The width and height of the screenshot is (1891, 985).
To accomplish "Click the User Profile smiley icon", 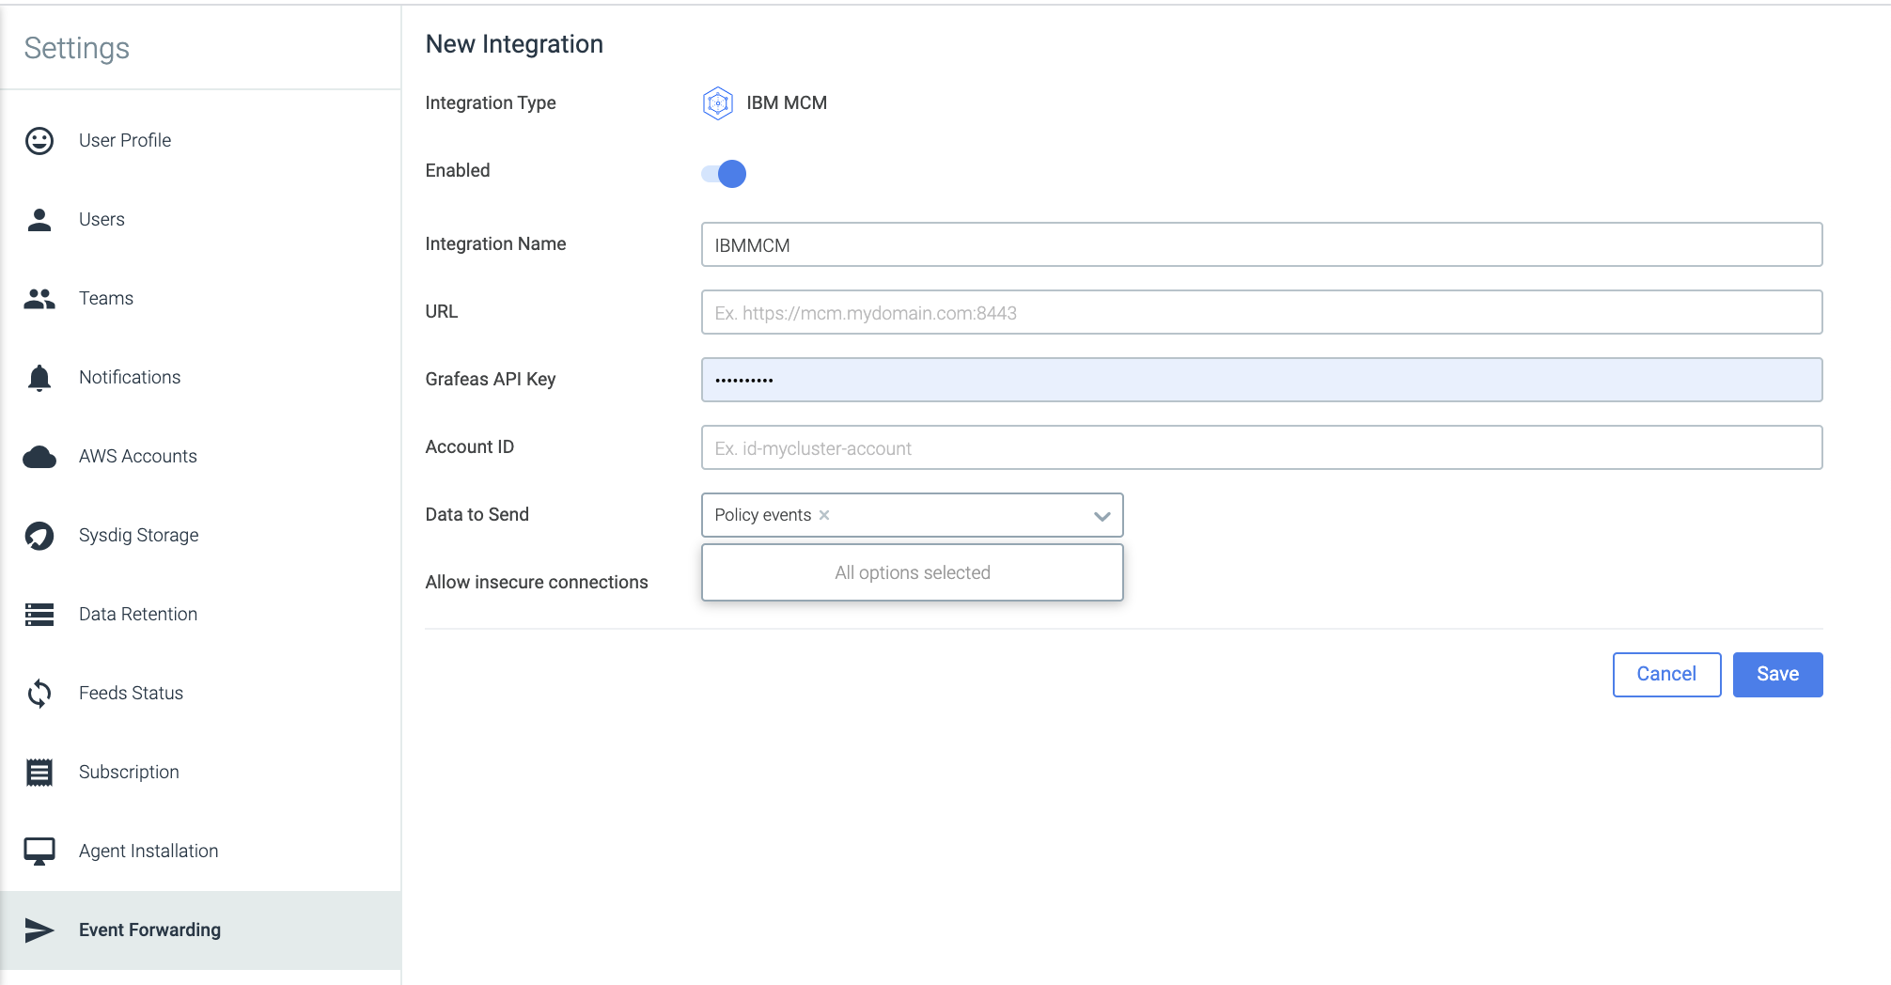I will tap(39, 141).
